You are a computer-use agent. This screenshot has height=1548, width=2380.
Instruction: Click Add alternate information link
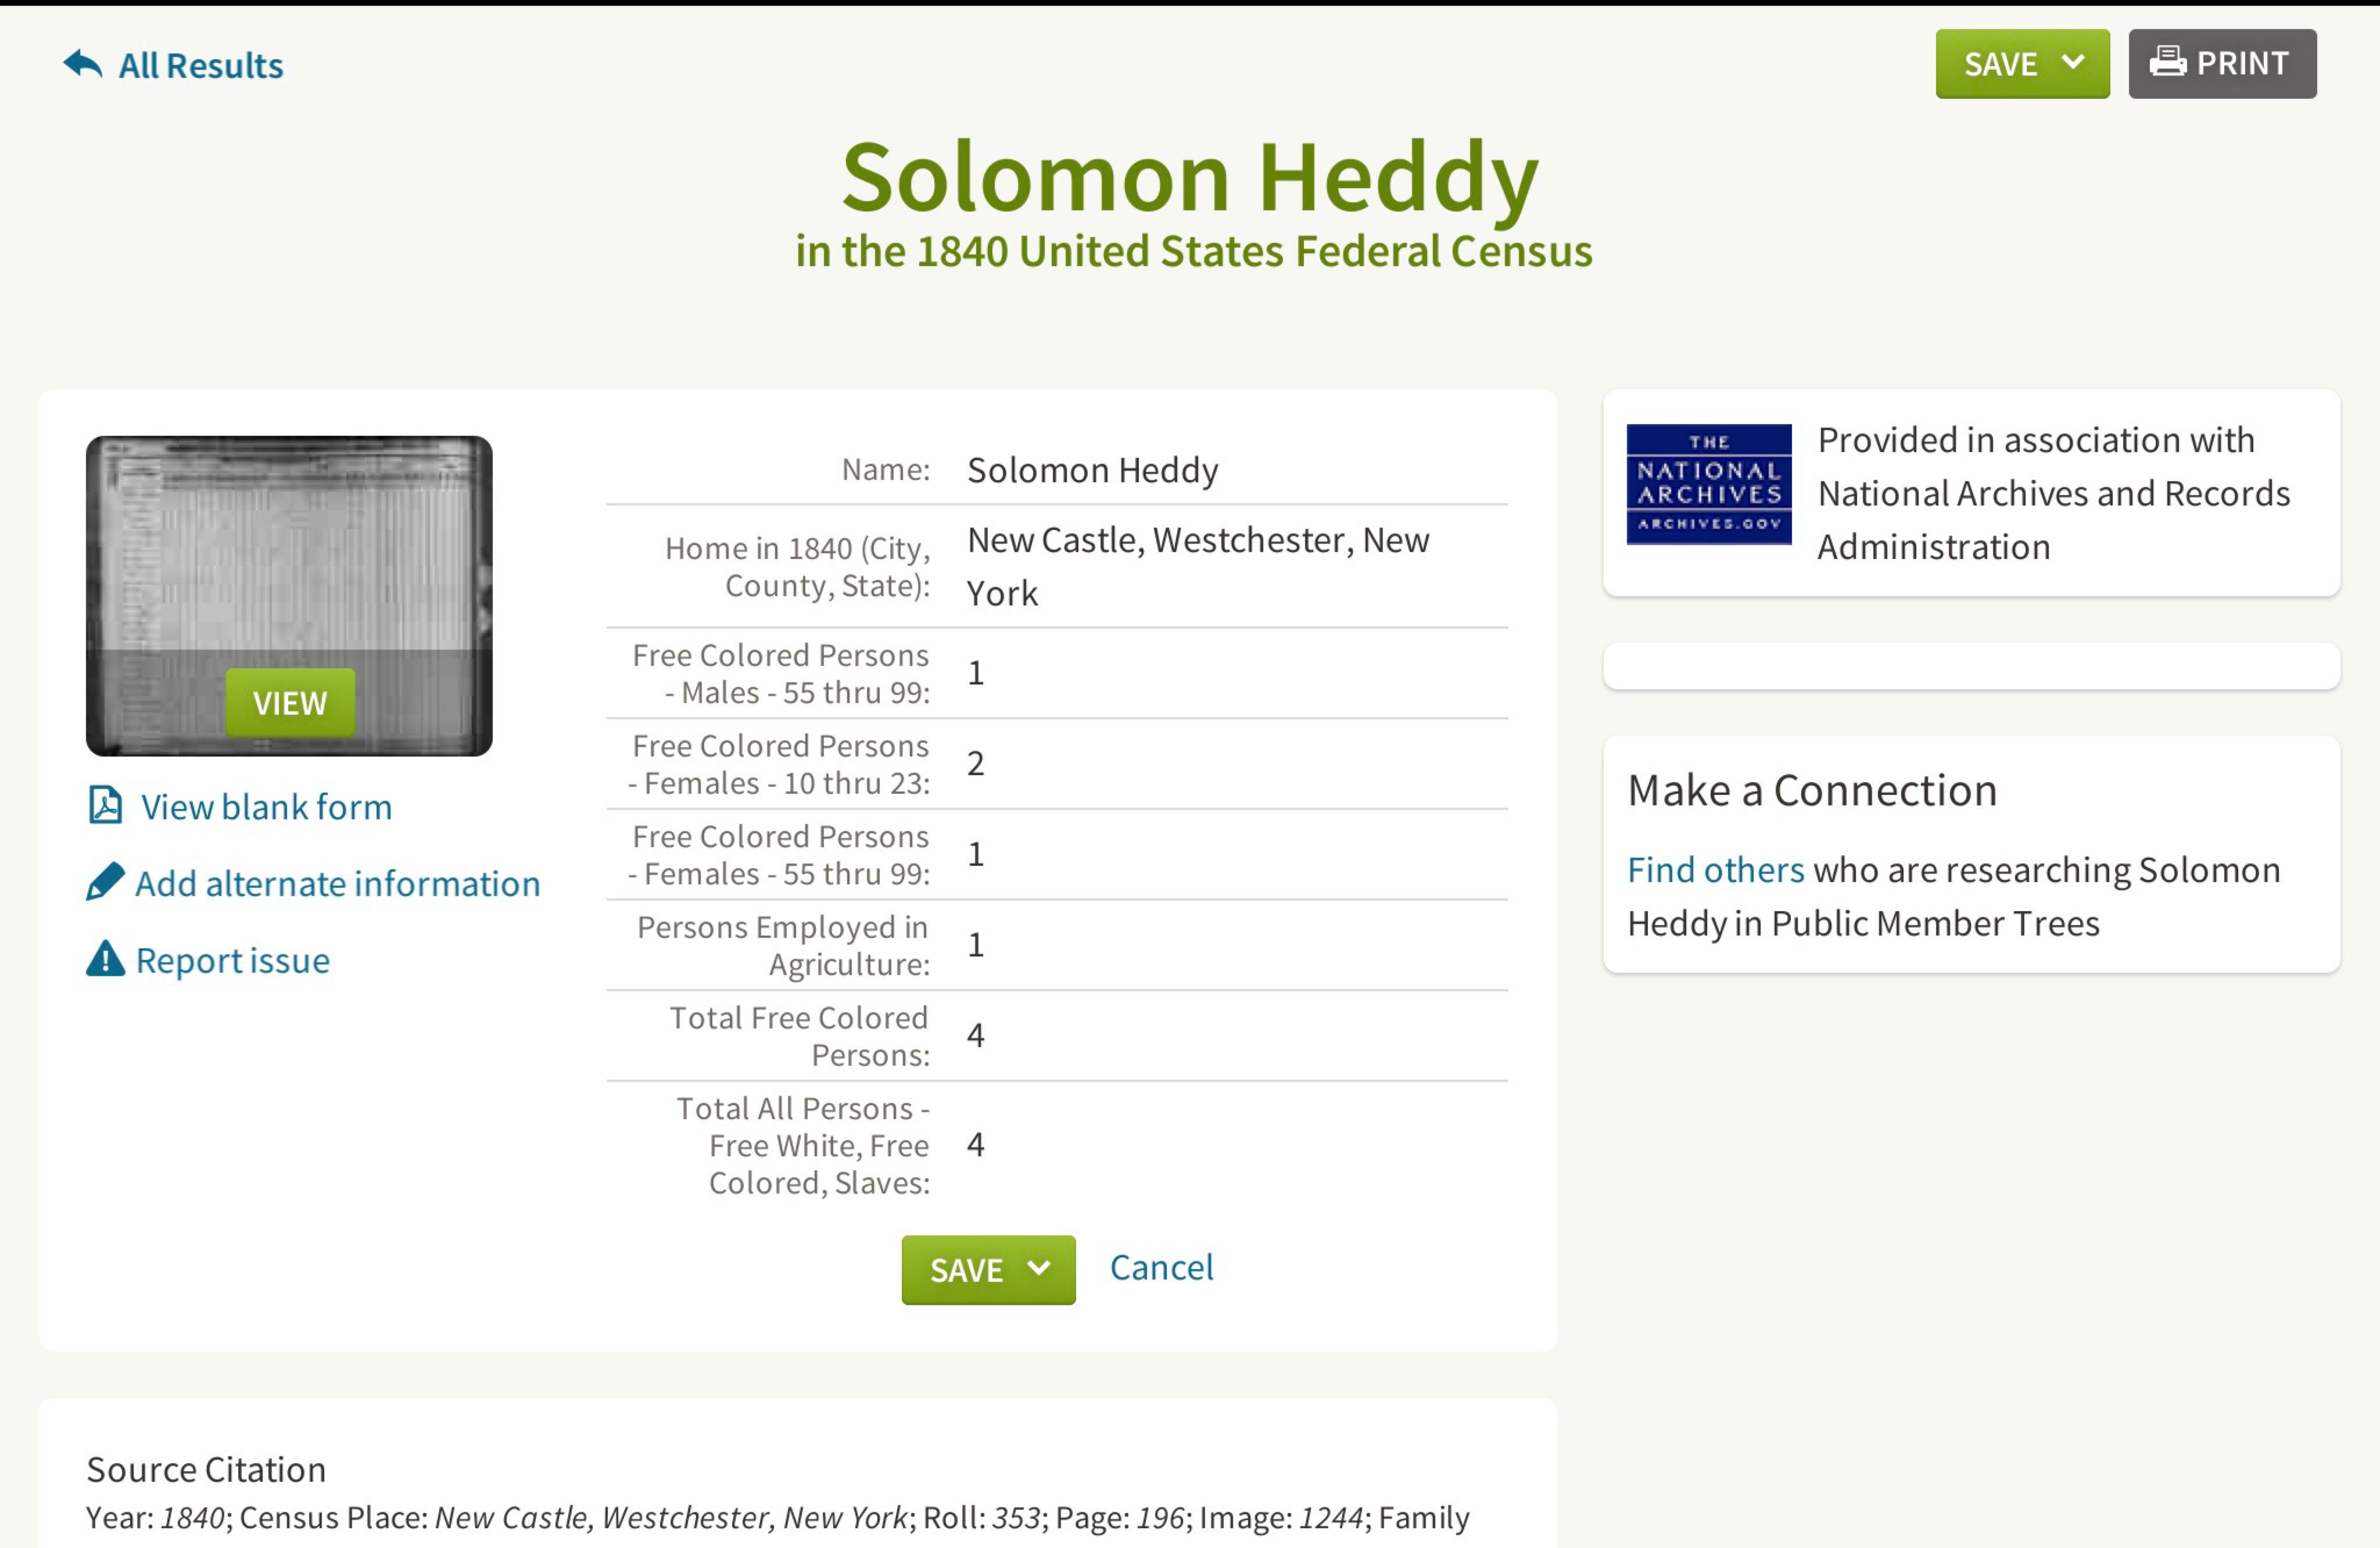pyautogui.click(x=337, y=884)
